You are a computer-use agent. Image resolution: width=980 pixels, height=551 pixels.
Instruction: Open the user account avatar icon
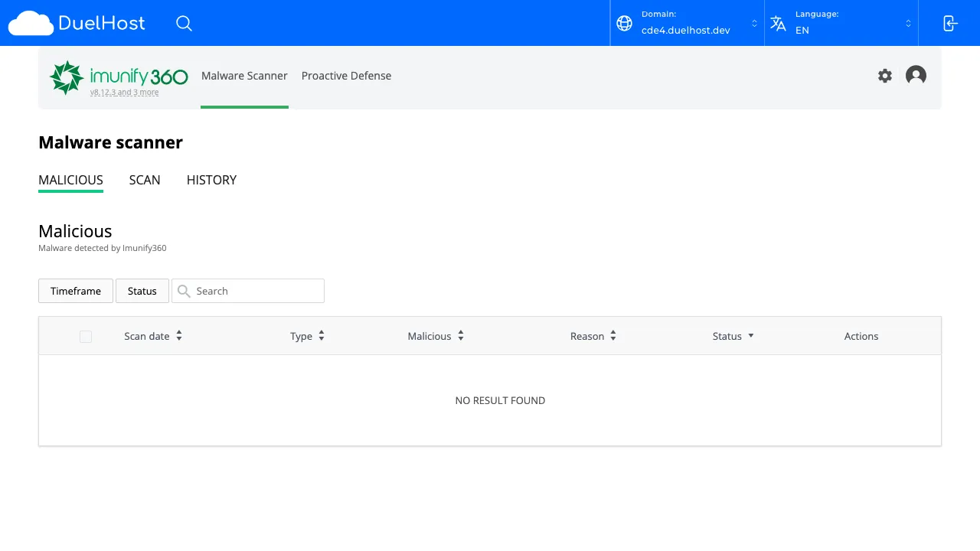point(916,76)
